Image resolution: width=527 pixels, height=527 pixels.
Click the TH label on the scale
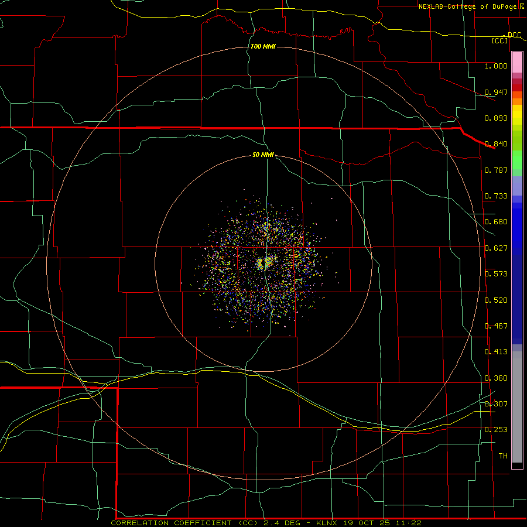click(x=503, y=456)
